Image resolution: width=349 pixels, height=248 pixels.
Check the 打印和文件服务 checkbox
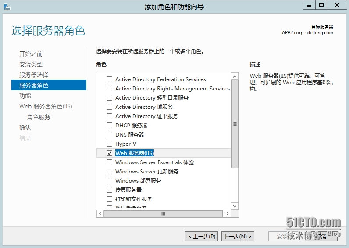(x=109, y=199)
